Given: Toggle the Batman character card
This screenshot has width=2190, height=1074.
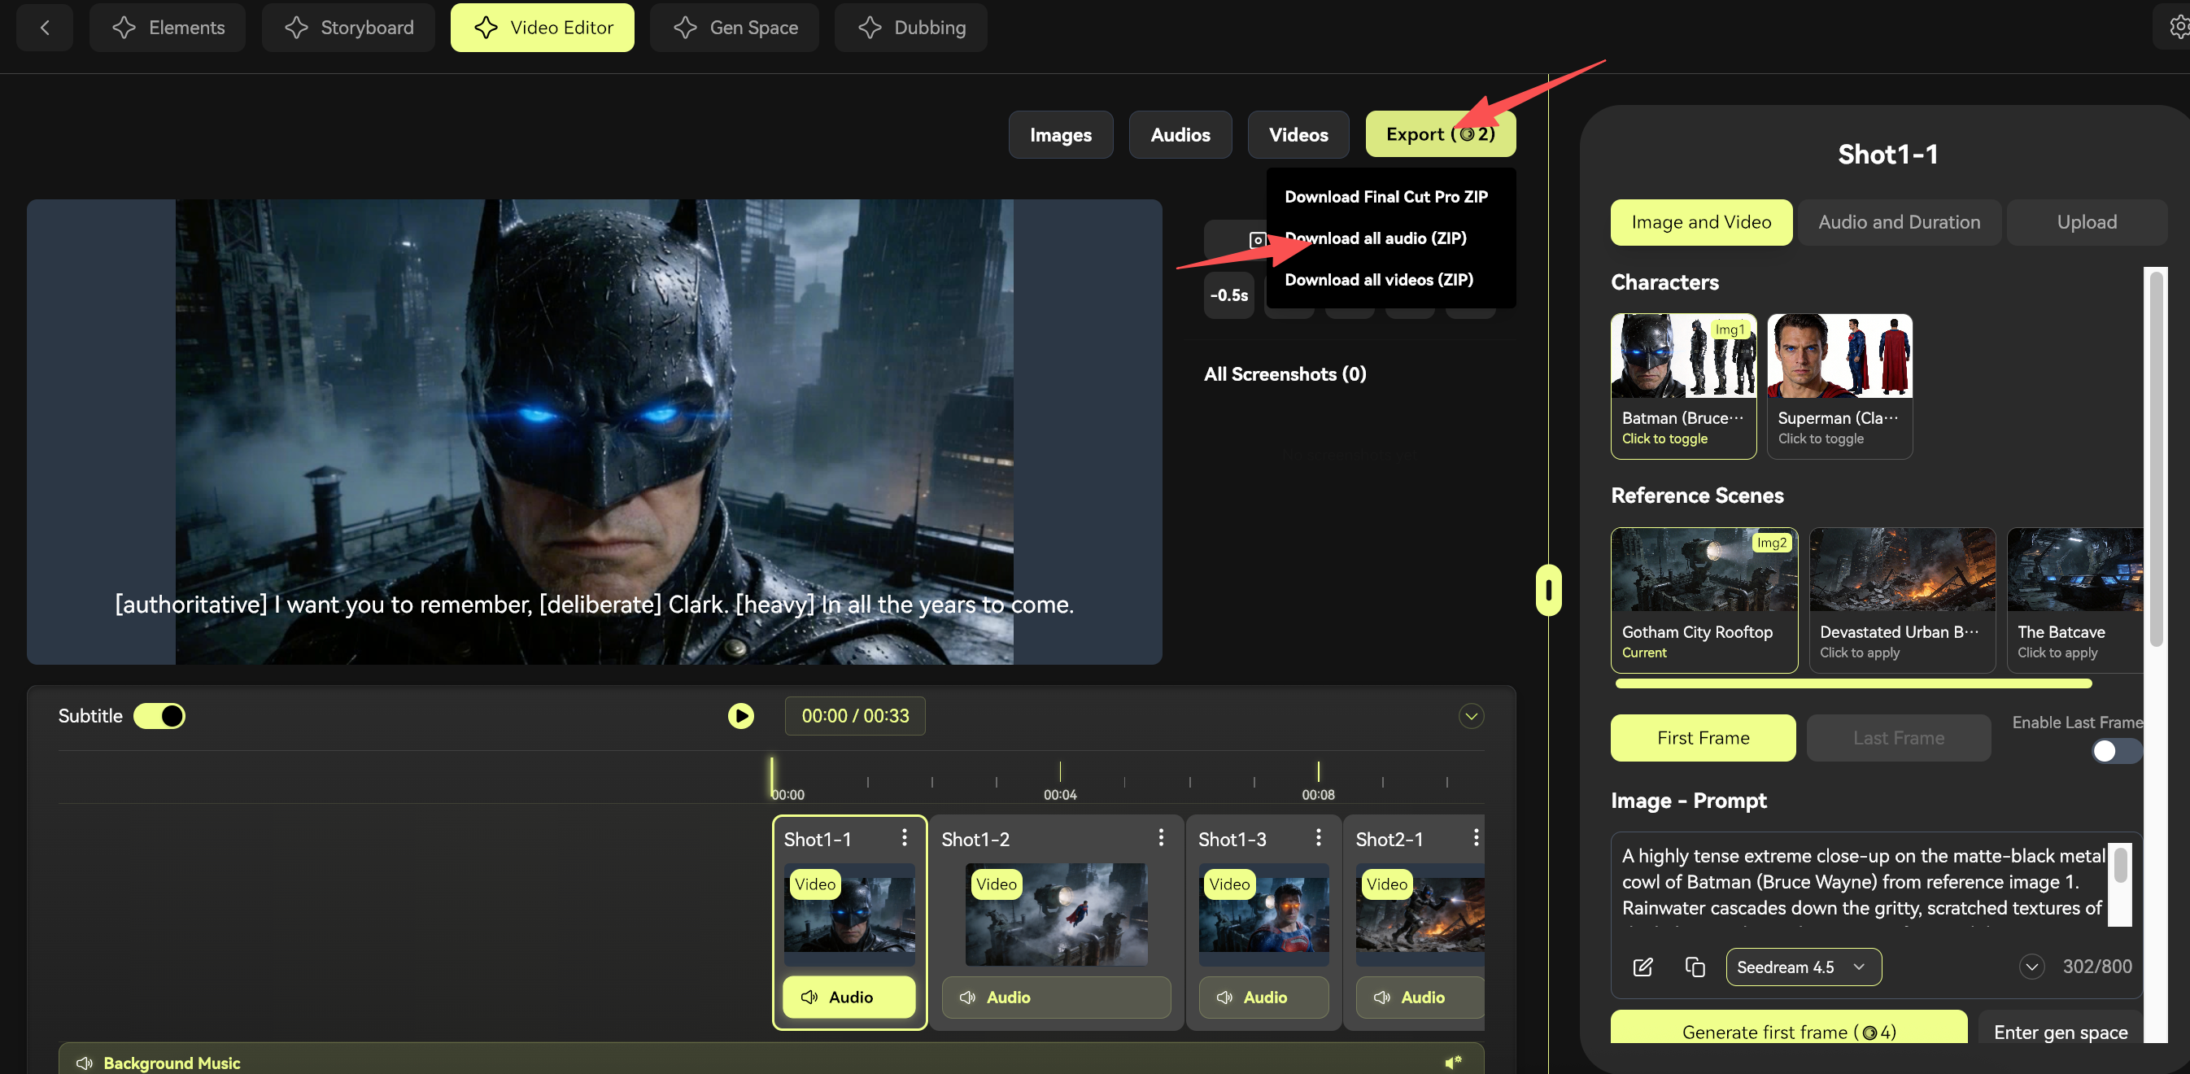Looking at the screenshot, I should [x=1682, y=386].
